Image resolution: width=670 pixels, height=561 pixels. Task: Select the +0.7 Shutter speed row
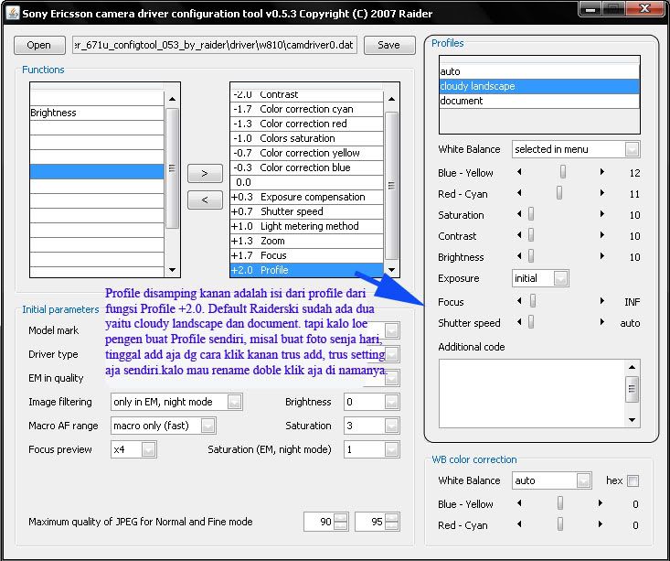307,211
